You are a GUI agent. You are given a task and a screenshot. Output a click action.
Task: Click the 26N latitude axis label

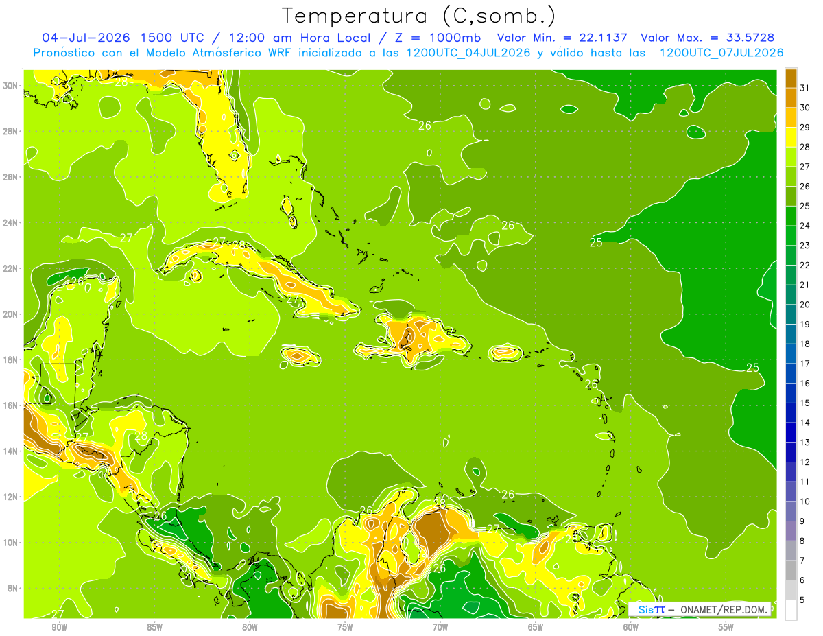point(12,177)
